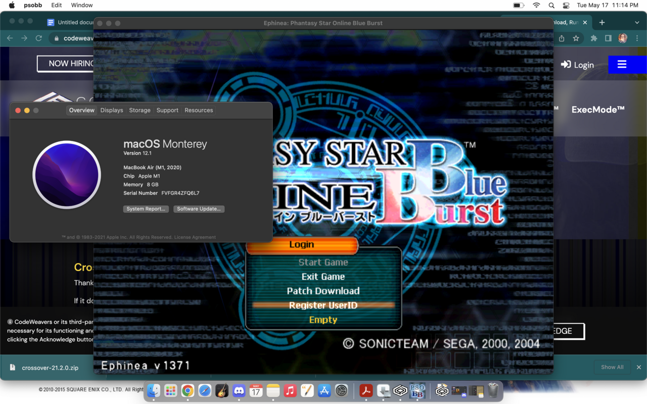The image size is (647, 404).
Task: Switch to Displays tab in About This Mac
Action: pyautogui.click(x=112, y=110)
